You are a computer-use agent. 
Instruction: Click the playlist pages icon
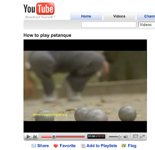coord(83,146)
